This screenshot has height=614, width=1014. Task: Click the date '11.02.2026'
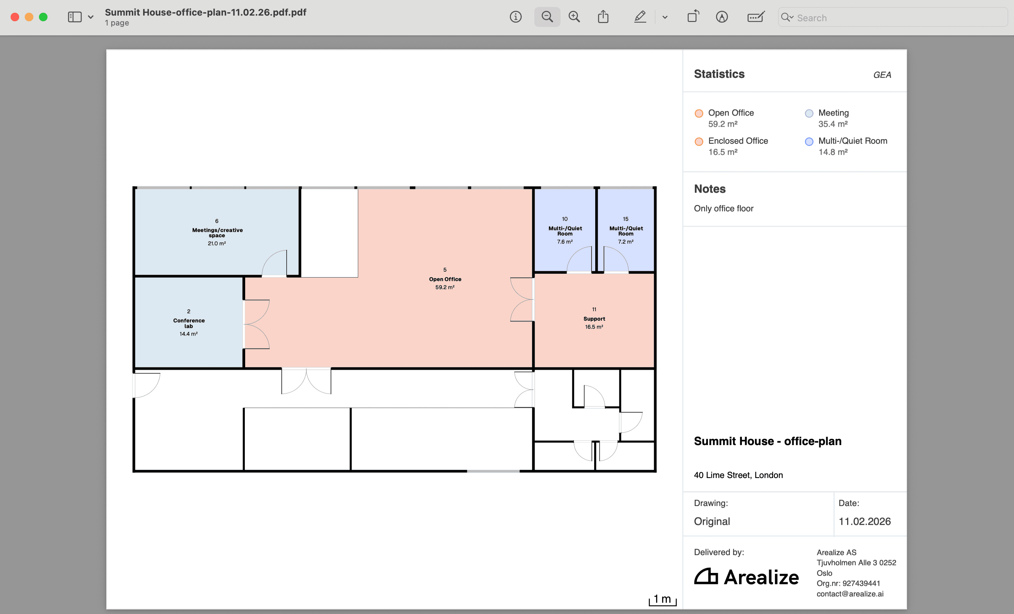(x=864, y=522)
